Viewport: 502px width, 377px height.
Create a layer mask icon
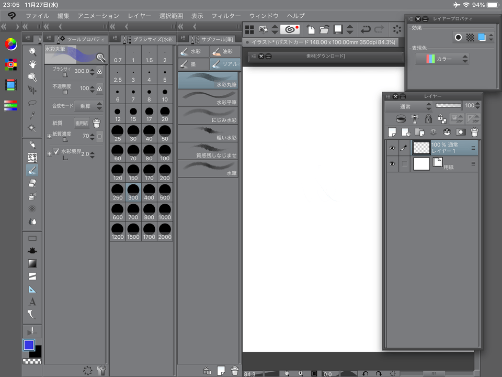(461, 132)
